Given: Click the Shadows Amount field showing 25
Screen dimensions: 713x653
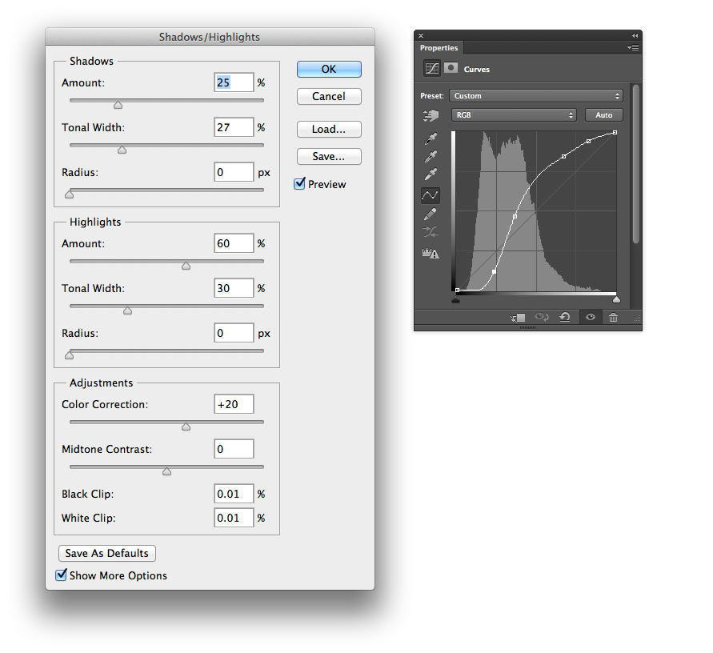Looking at the screenshot, I should tap(234, 82).
